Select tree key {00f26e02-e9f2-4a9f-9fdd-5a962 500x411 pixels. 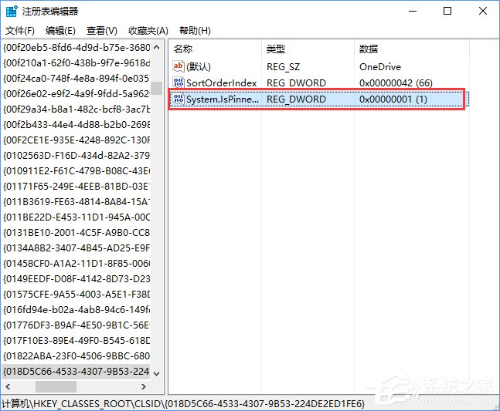pos(77,94)
